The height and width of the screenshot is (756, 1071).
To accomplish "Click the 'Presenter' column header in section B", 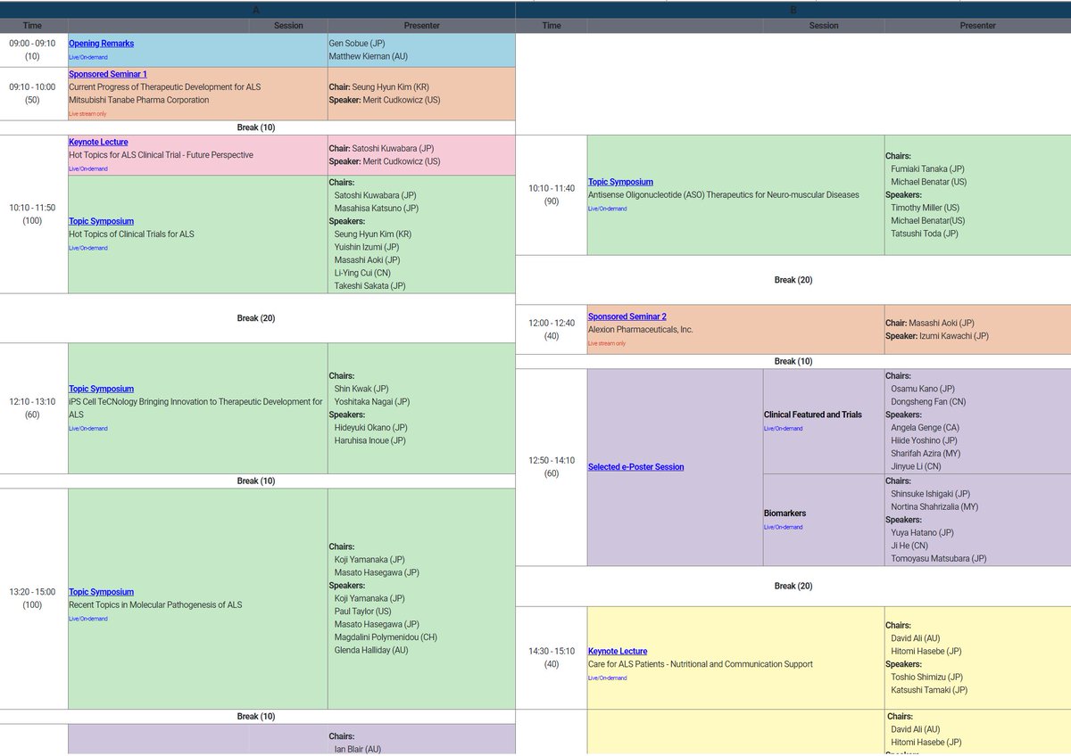I will (x=977, y=26).
